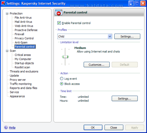Open Proxy server settings
Image resolution: width=147 pixels, height=133 pixels.
coord(18,80)
